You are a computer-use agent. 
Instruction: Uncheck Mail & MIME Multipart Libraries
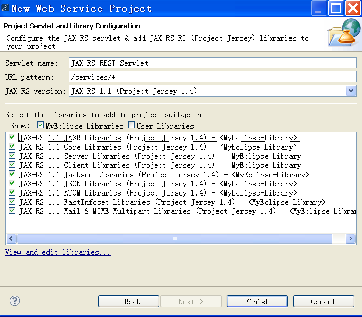coord(12,211)
